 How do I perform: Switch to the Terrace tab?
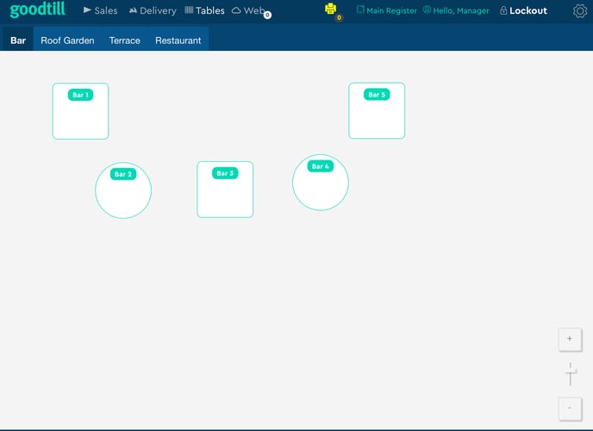point(125,40)
